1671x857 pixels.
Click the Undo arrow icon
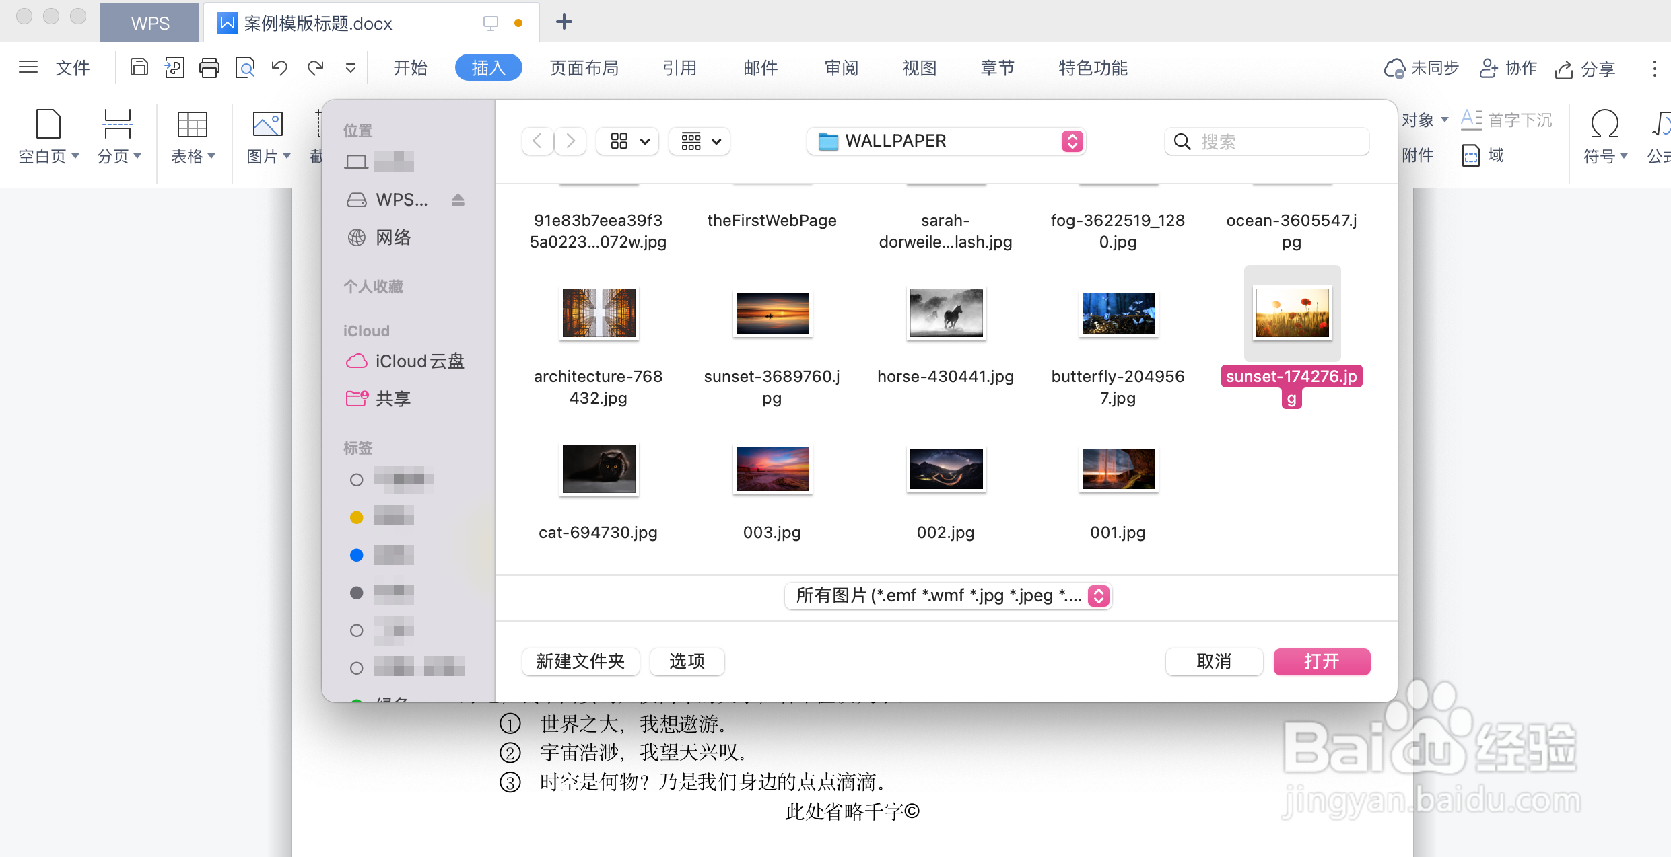[279, 67]
